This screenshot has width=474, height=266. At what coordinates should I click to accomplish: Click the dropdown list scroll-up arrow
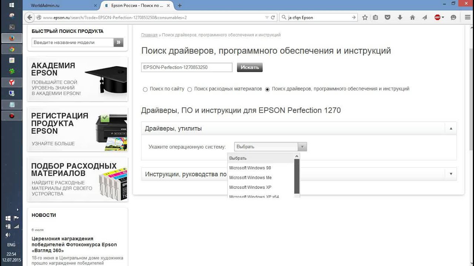[297, 156]
